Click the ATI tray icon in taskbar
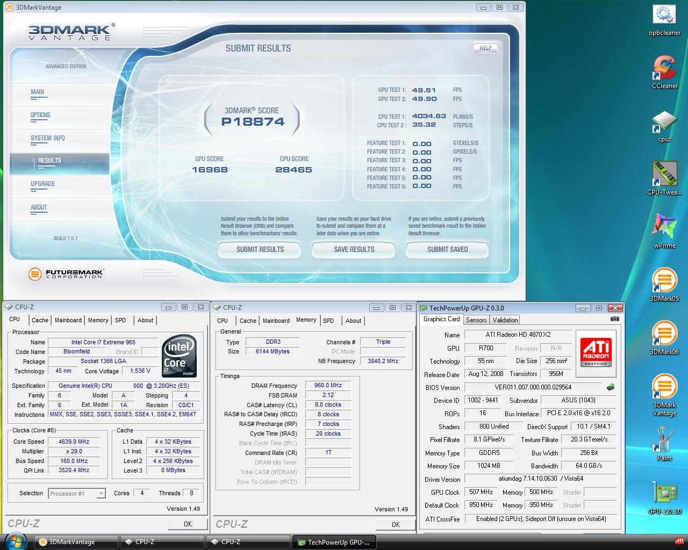688x550 pixels. point(679,541)
